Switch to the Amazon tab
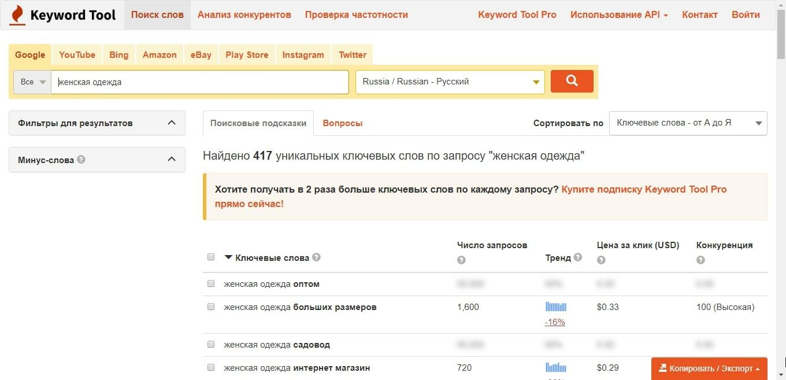This screenshot has height=380, width=786. point(160,55)
